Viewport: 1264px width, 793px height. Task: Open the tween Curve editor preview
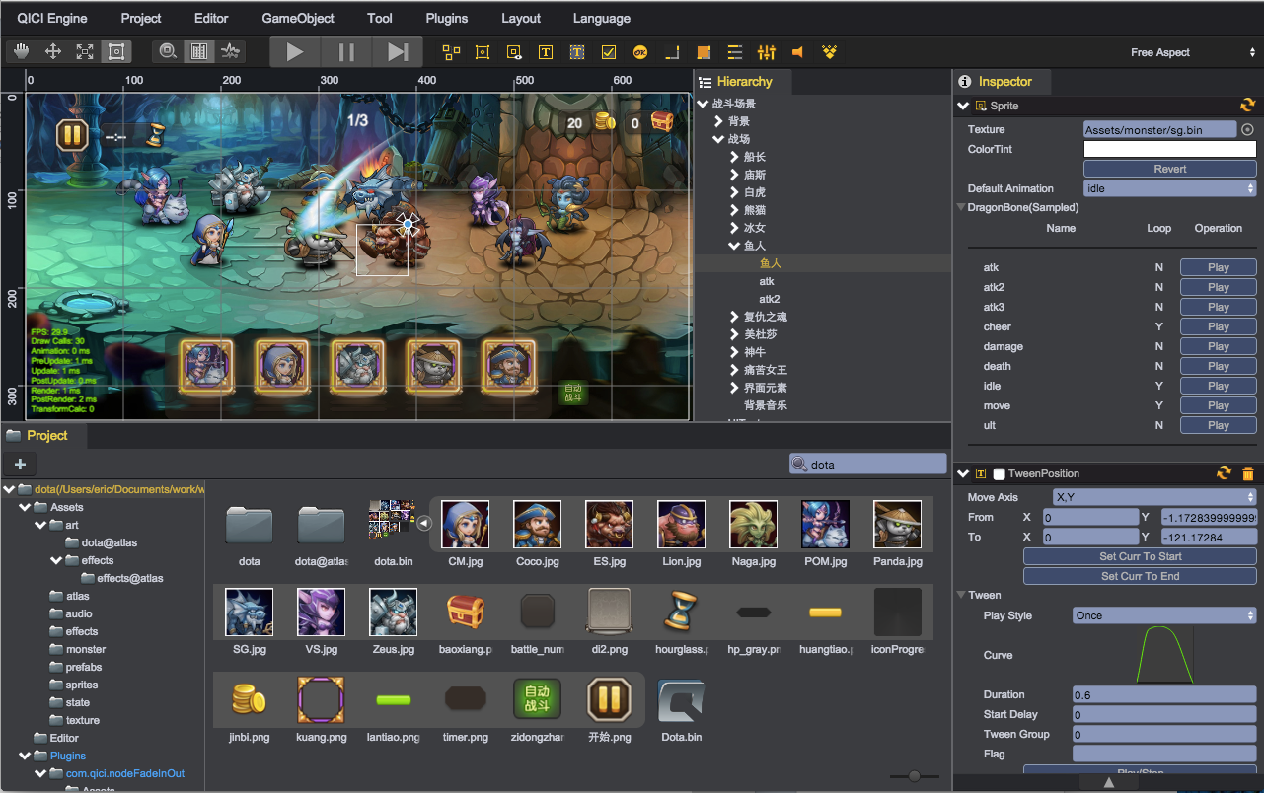(x=1165, y=655)
